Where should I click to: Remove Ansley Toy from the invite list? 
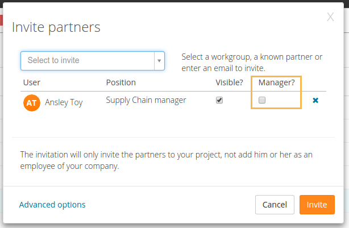click(x=315, y=101)
